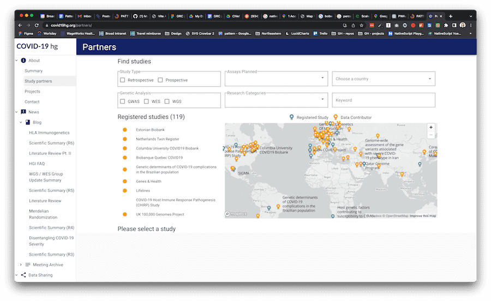Viewport: 491px width, 301px height.
Task: Open the HLA Immunogenetics blog post
Action: tap(49, 133)
